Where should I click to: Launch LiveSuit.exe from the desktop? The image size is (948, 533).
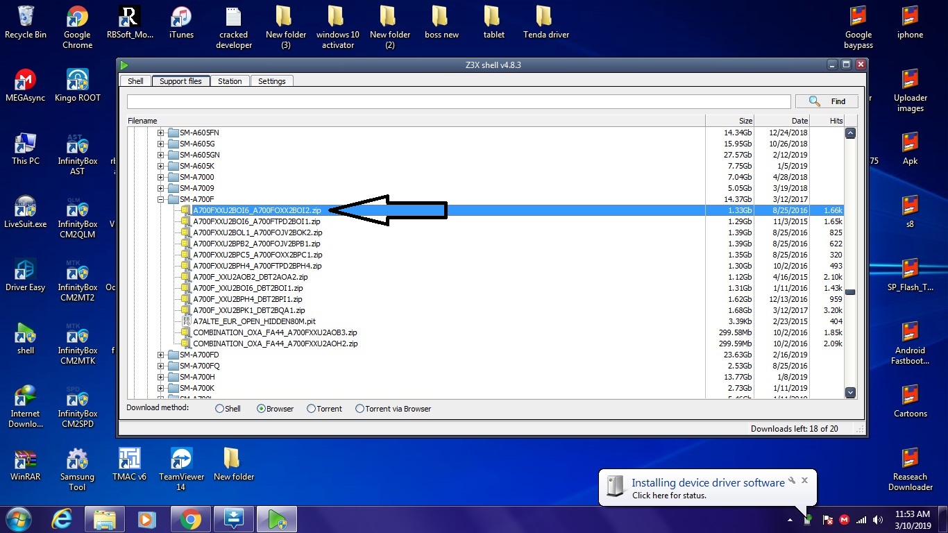[26, 212]
